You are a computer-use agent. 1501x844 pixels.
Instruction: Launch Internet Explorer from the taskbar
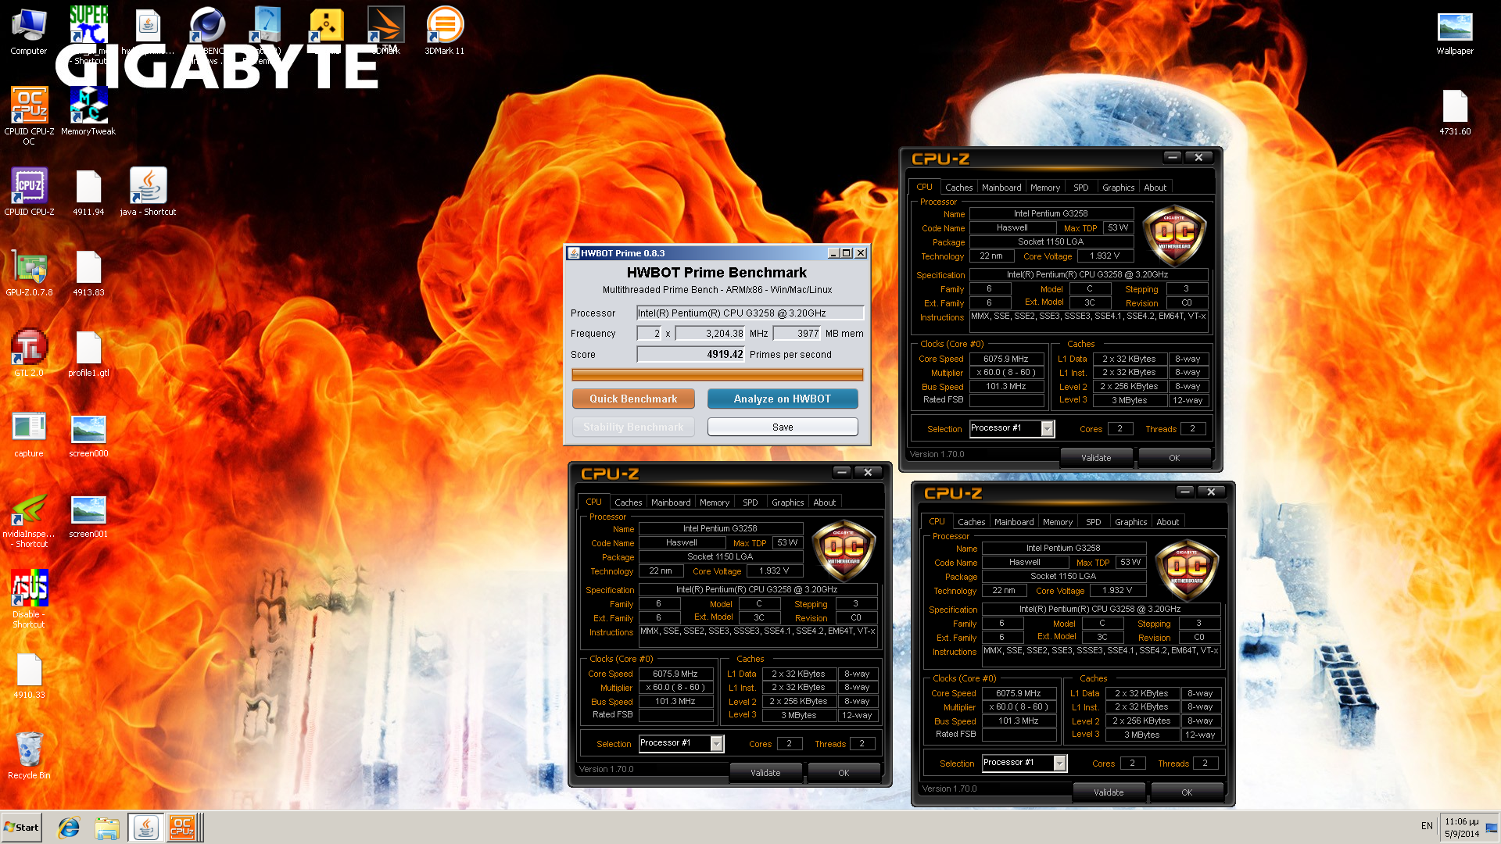pyautogui.click(x=70, y=828)
